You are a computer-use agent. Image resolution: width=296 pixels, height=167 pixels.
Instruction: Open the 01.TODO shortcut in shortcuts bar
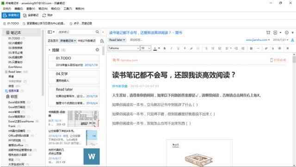11,24
